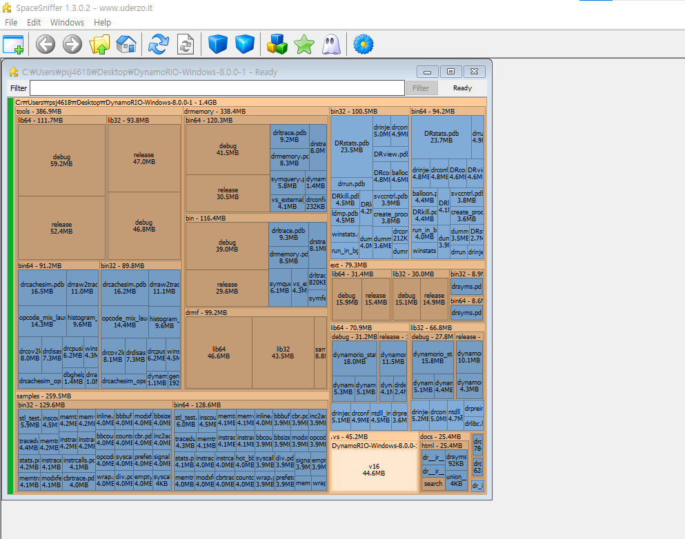Select debug 15.9MB block in ext

tap(346, 299)
